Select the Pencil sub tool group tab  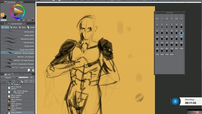tap(5, 27)
